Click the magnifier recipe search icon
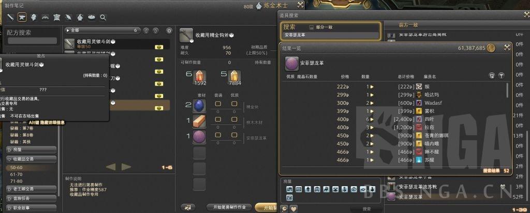This screenshot has width=530, height=213. (x=103, y=17)
